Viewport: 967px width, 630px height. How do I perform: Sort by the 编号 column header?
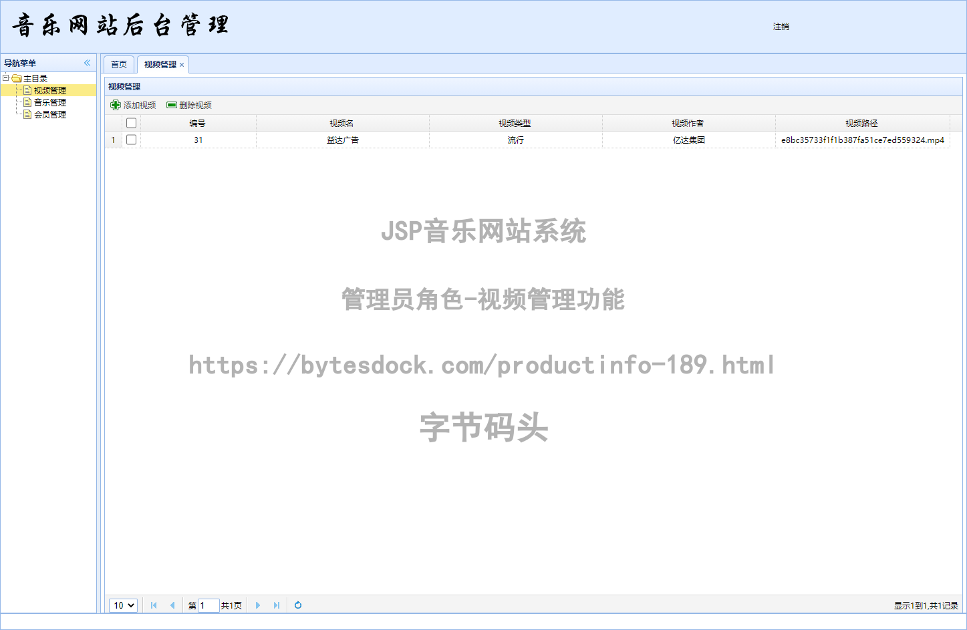198,123
